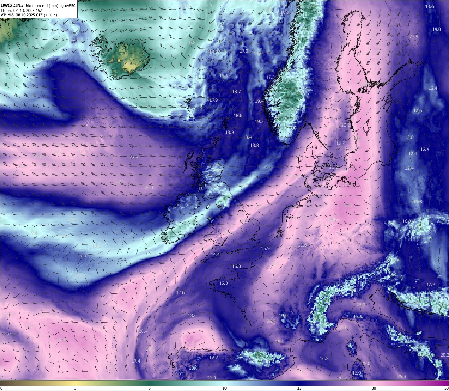
Task: Click the 13.0 value label
Action: tap(409, 137)
